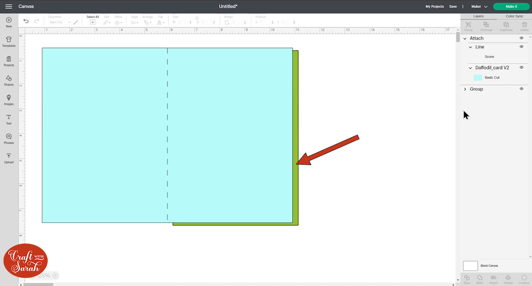Click the Duplicate icon in Layers panel

(506, 24)
